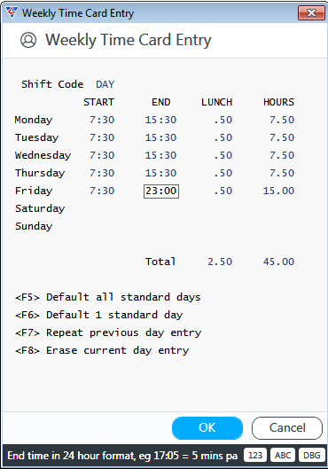The width and height of the screenshot is (328, 469).
Task: Choose F6 Default 1 standard day
Action: pos(99,315)
